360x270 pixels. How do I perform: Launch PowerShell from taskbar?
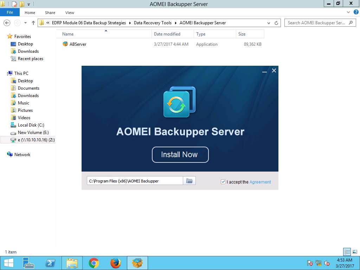click(50, 263)
